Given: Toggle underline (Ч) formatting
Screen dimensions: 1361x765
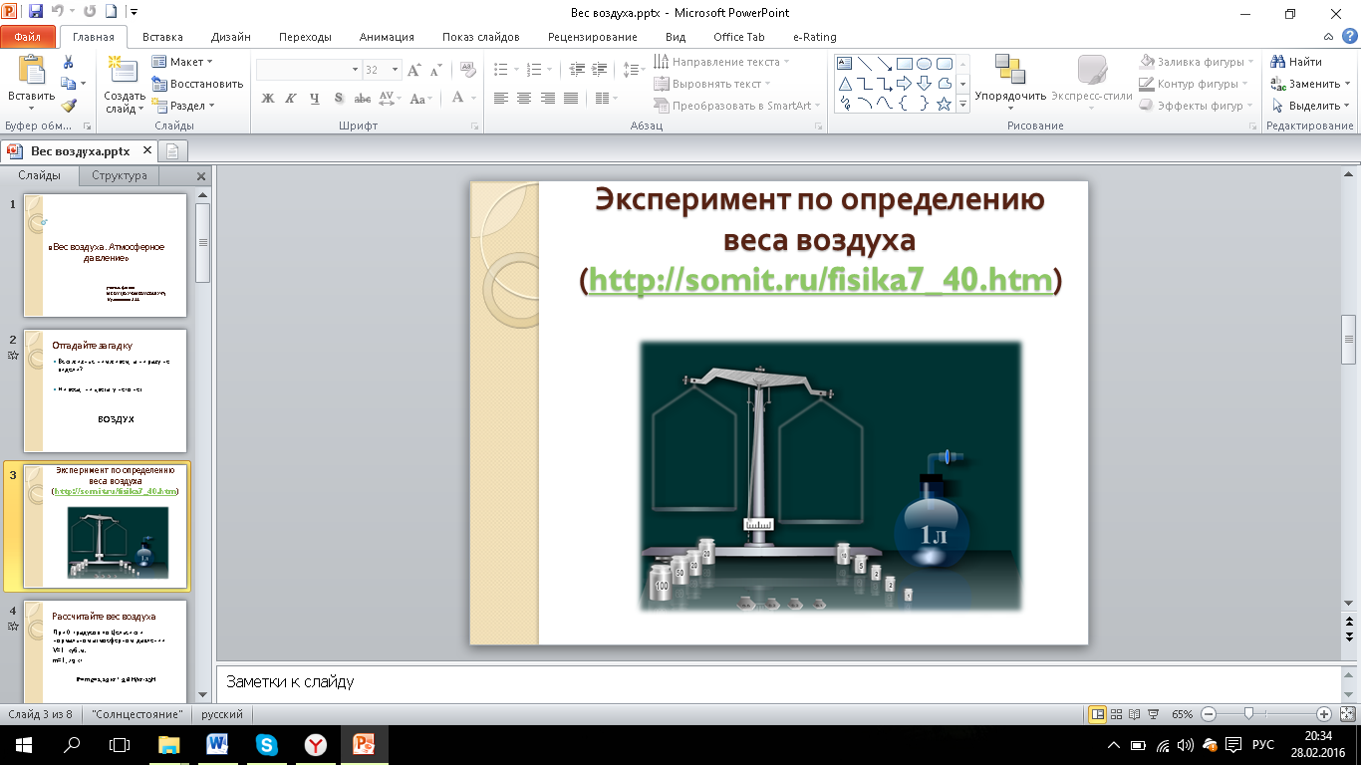Looking at the screenshot, I should coord(315,98).
